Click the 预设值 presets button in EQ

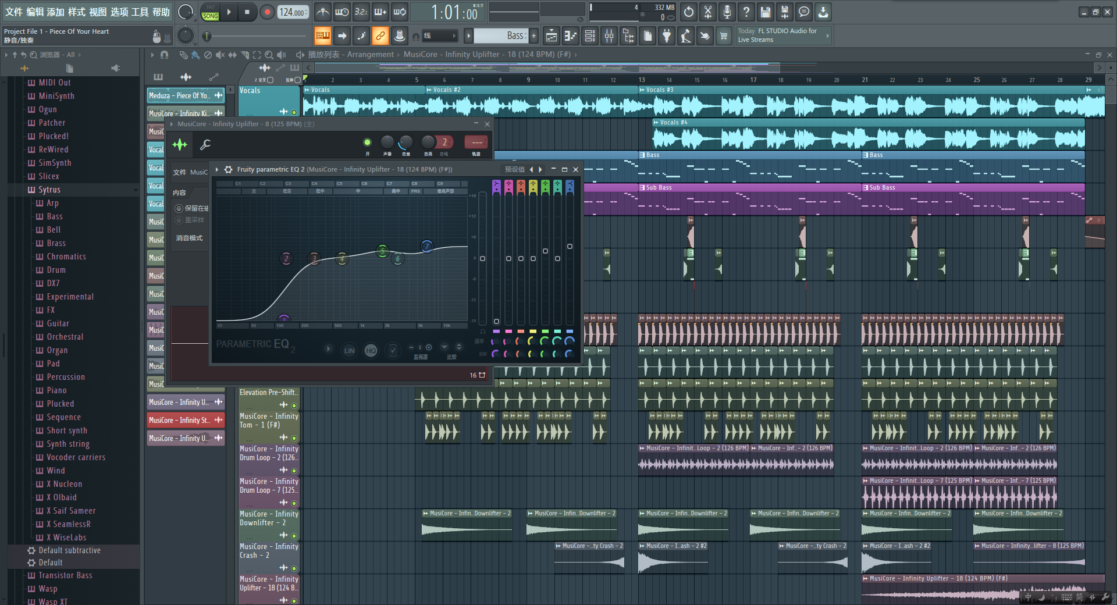(514, 169)
